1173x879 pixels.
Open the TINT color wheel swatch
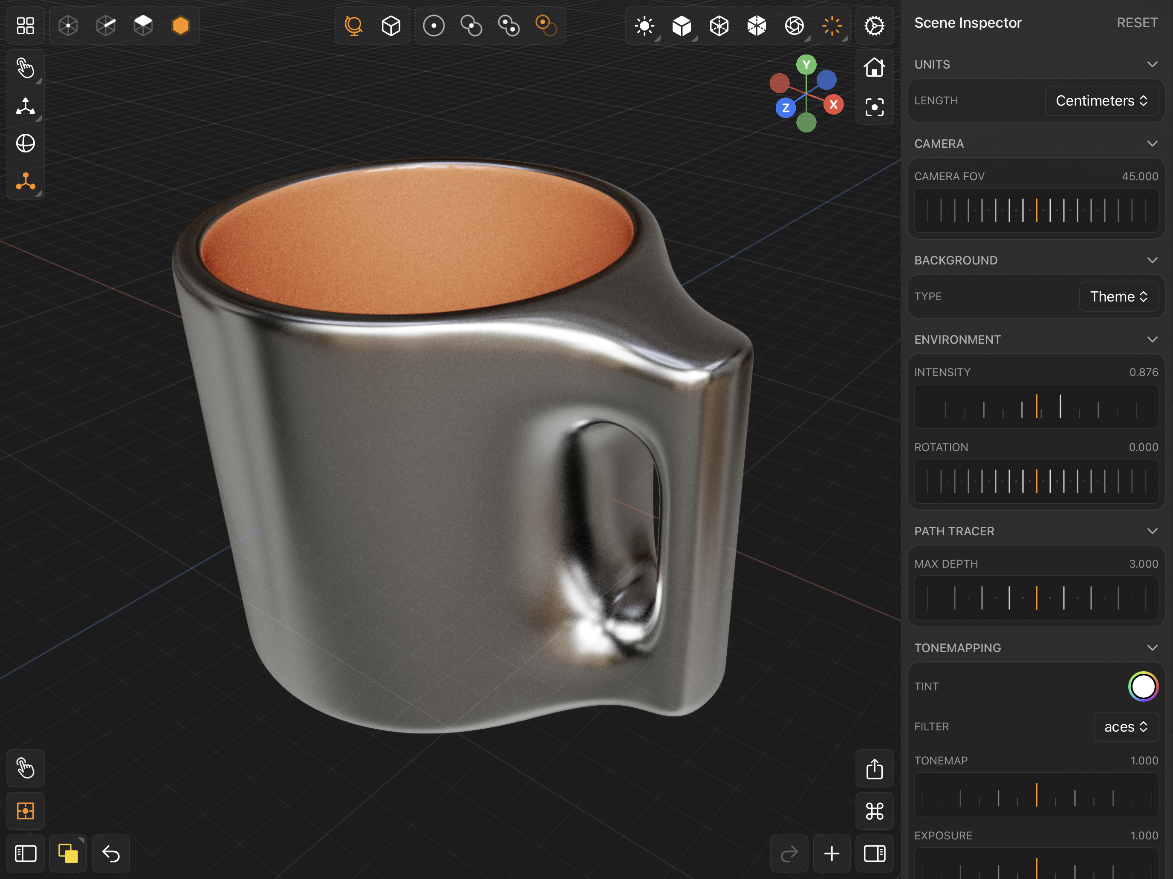tap(1143, 687)
